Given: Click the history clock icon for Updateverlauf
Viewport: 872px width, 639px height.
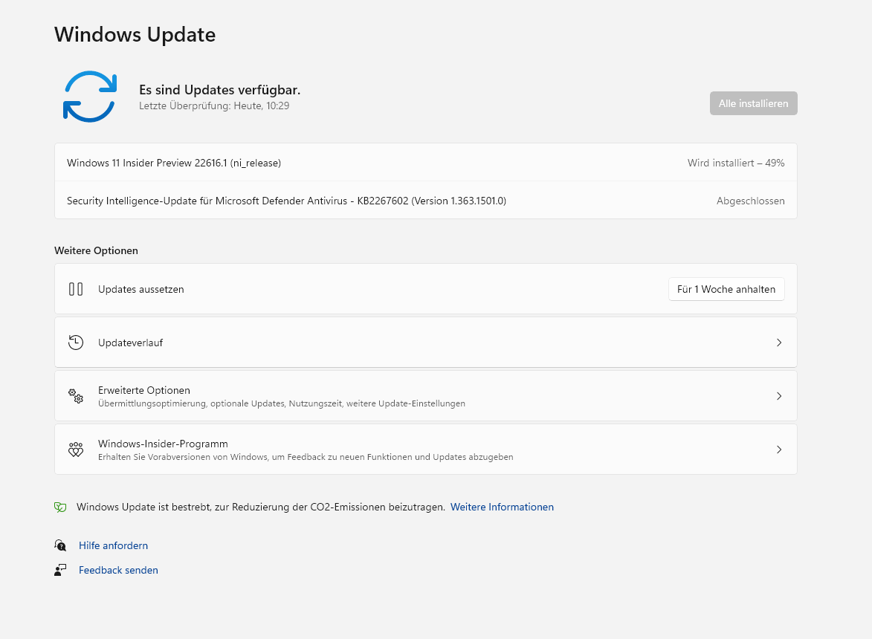Looking at the screenshot, I should point(76,343).
